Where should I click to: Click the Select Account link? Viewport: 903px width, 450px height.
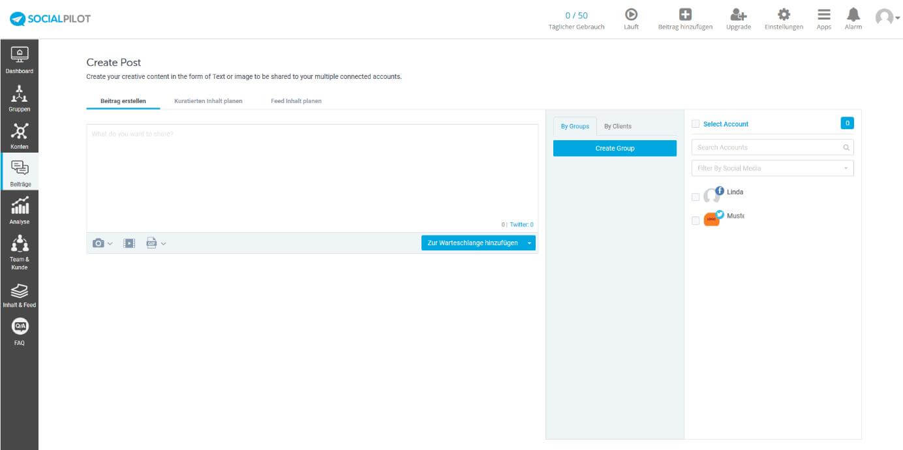(726, 124)
